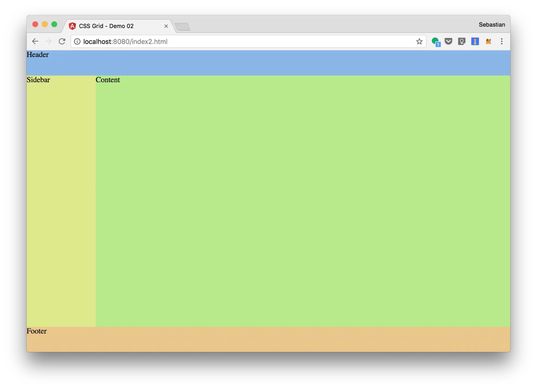Screen dimensions: 537x390
Task: Click the Sebastian profile button
Action: (492, 25)
